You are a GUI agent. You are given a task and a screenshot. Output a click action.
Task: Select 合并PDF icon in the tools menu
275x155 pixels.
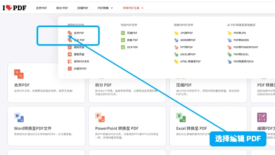[x=70, y=33]
